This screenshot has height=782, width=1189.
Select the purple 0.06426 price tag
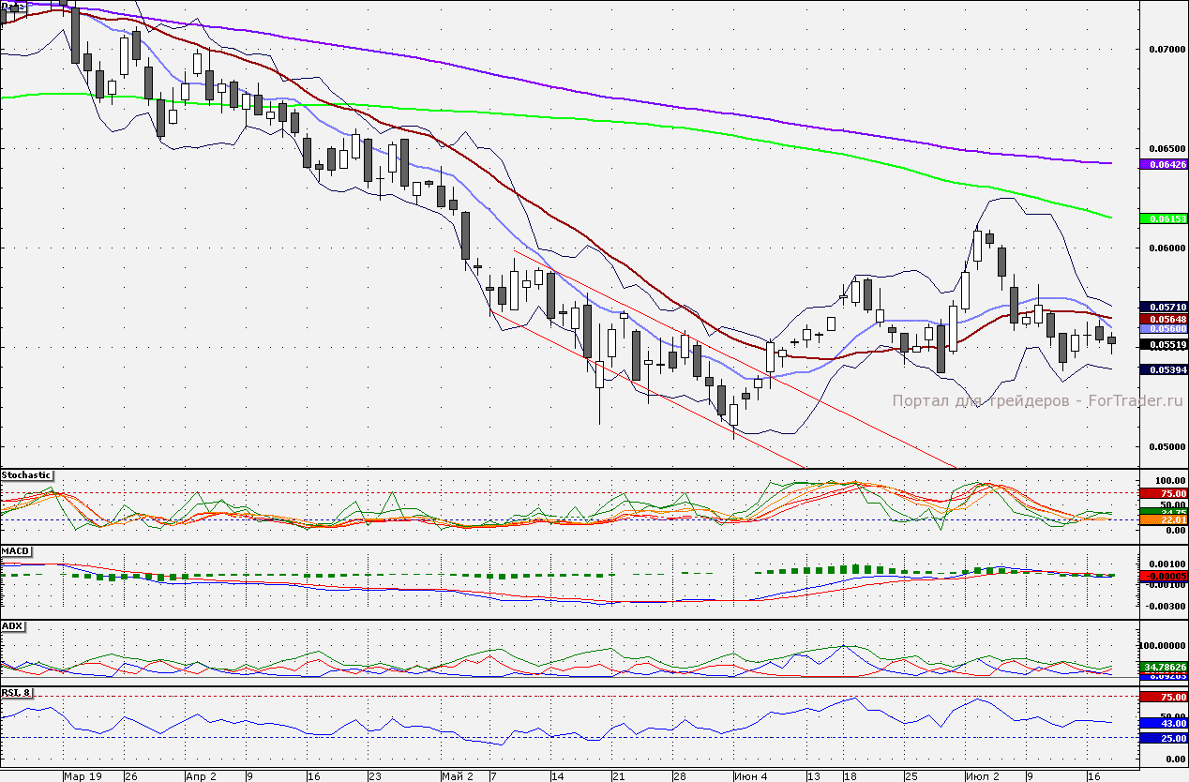(x=1163, y=164)
